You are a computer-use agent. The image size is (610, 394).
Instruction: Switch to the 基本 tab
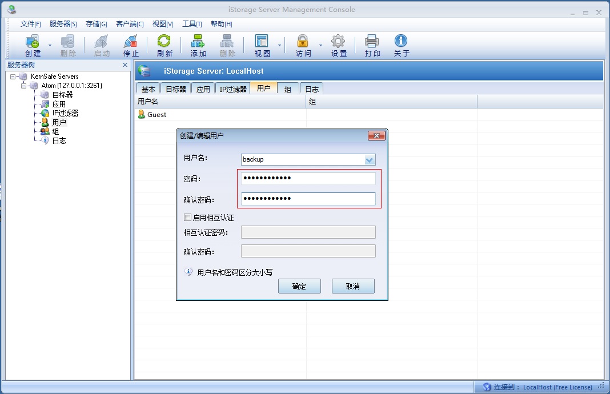pos(149,89)
